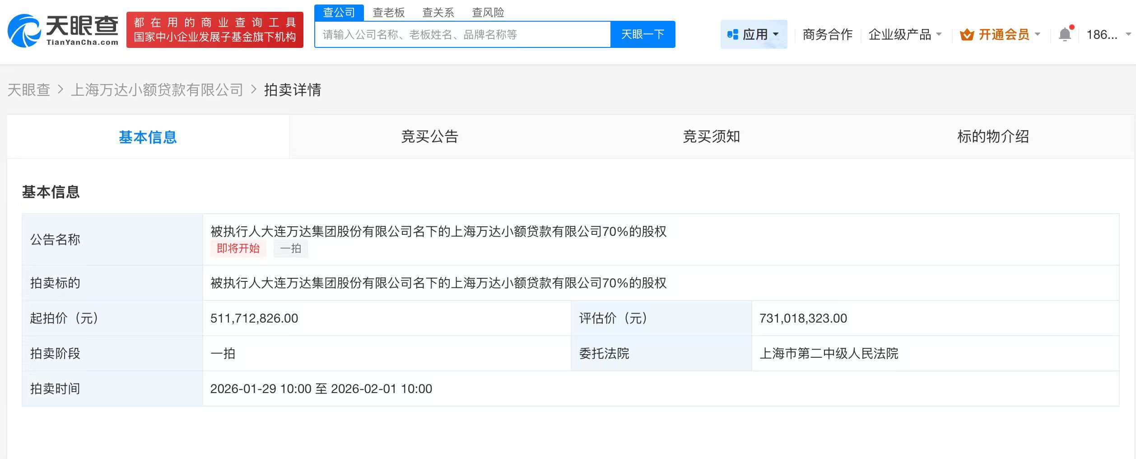Select the 查公司 search tab
Image resolution: width=1136 pixels, height=459 pixels.
click(x=340, y=12)
